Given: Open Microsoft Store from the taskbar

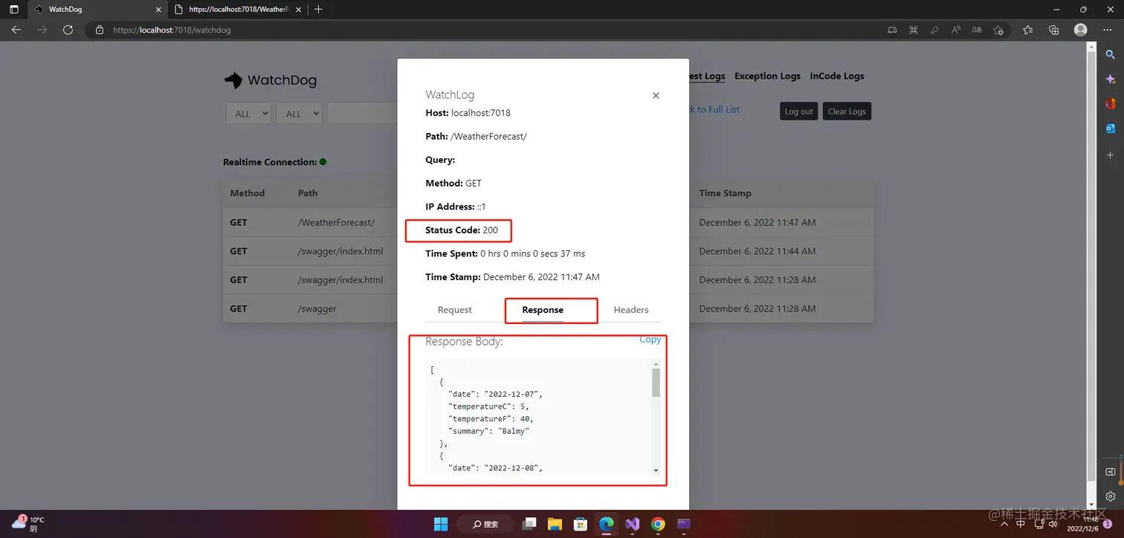Looking at the screenshot, I should 581,523.
